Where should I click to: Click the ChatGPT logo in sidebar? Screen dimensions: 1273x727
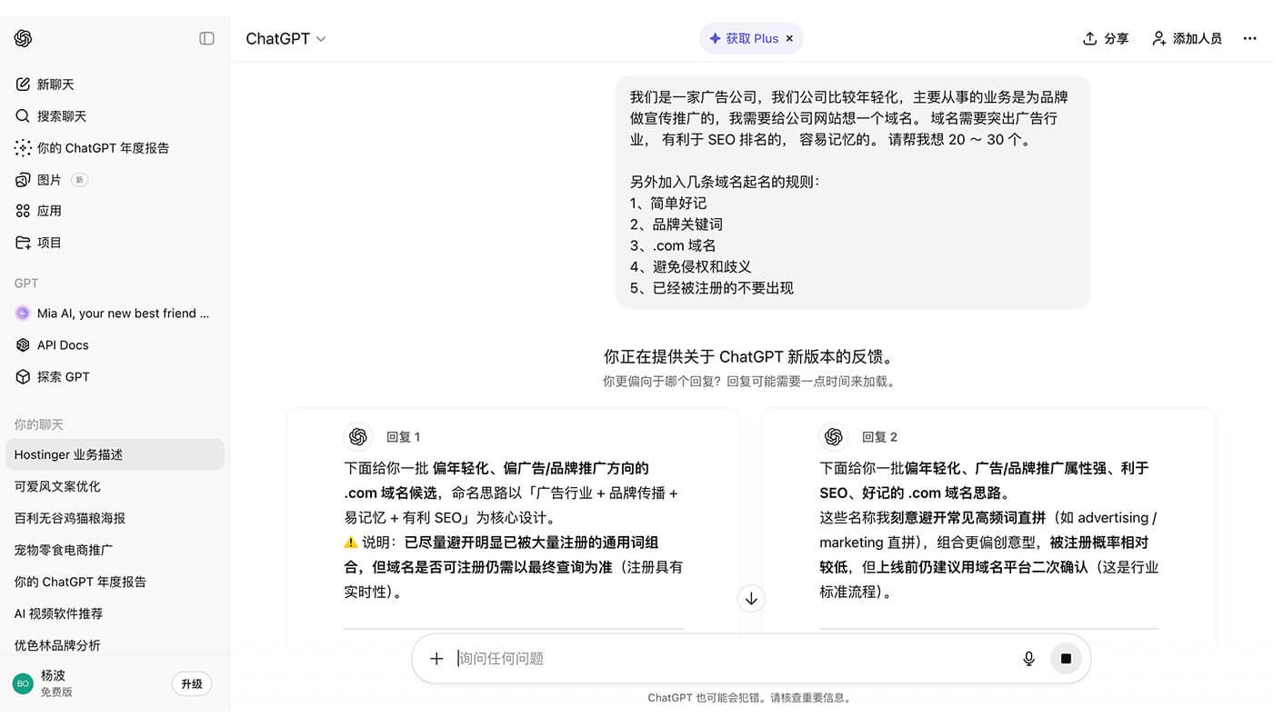click(24, 38)
